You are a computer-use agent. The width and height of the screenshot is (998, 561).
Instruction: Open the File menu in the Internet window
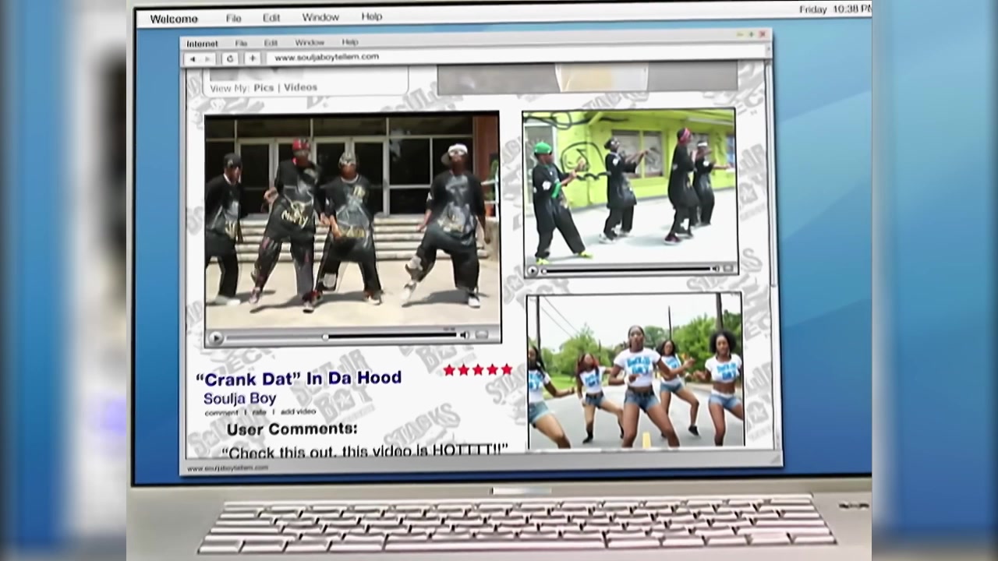(x=241, y=43)
